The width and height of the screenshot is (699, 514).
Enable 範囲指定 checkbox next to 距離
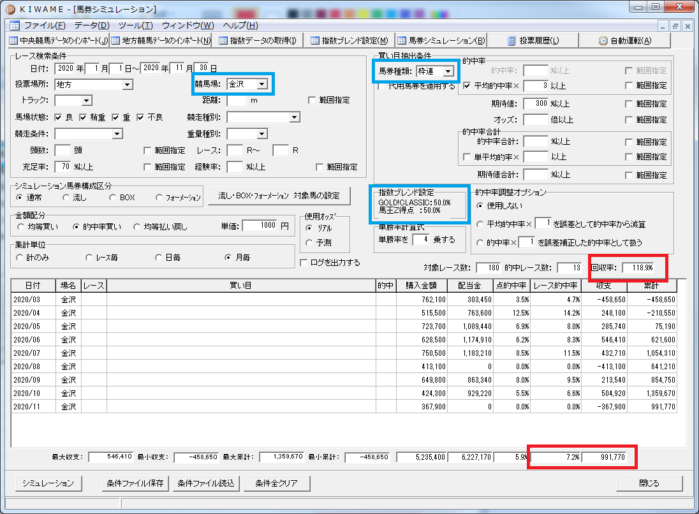312,100
